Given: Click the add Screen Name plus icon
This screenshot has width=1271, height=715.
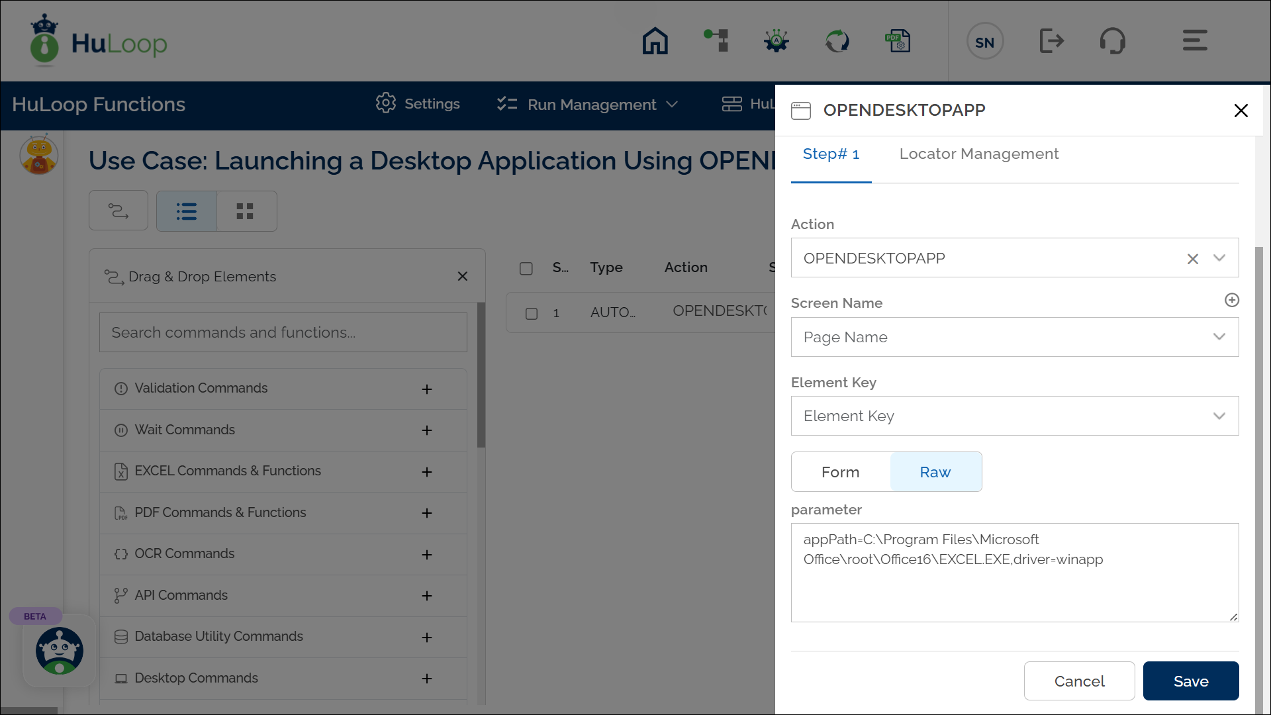Looking at the screenshot, I should tap(1231, 301).
